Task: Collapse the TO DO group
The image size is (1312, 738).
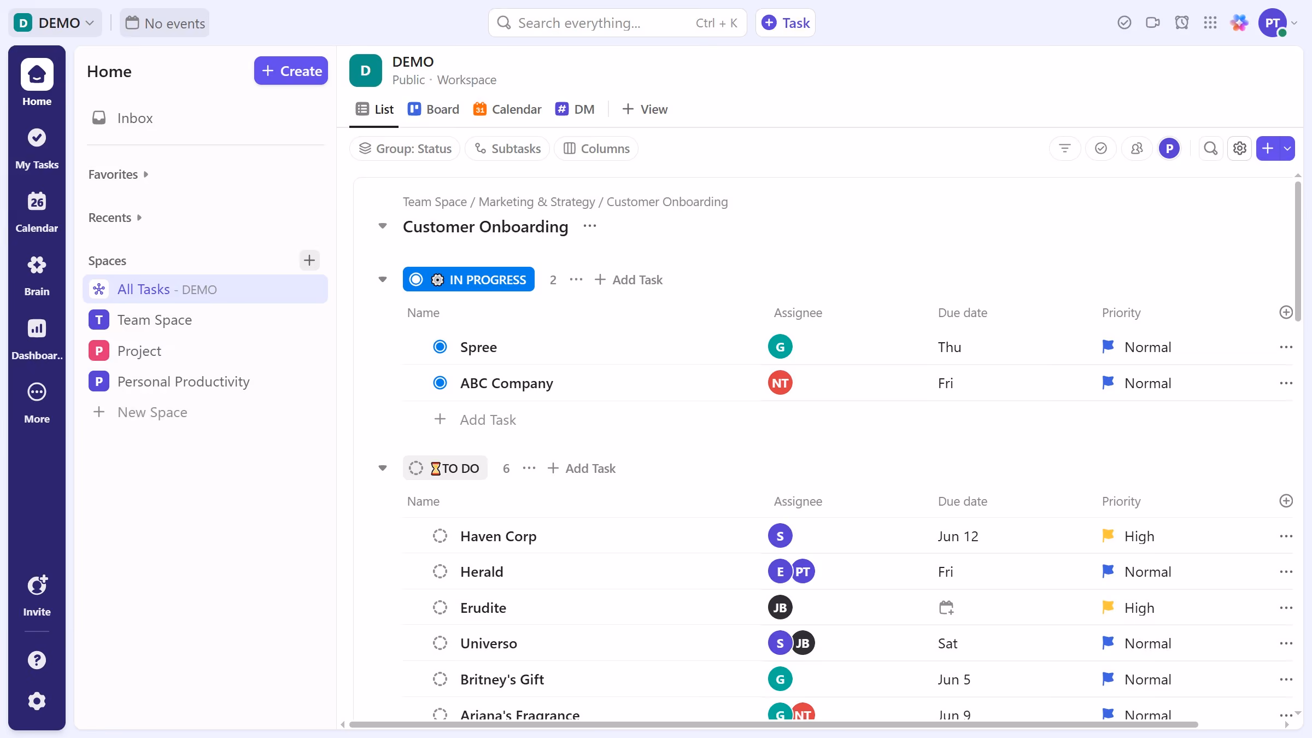Action: coord(383,468)
